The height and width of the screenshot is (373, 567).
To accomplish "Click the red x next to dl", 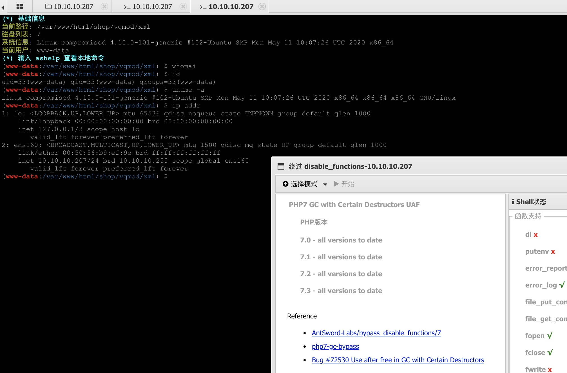I will (x=535, y=235).
